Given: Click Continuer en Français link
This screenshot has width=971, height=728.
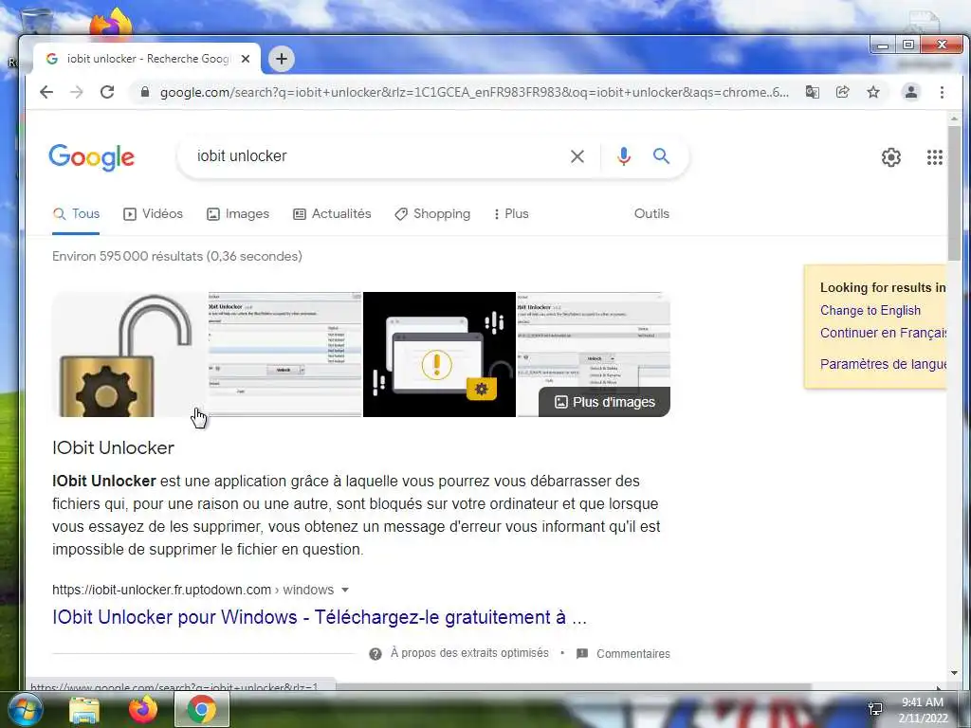Looking at the screenshot, I should click(883, 333).
